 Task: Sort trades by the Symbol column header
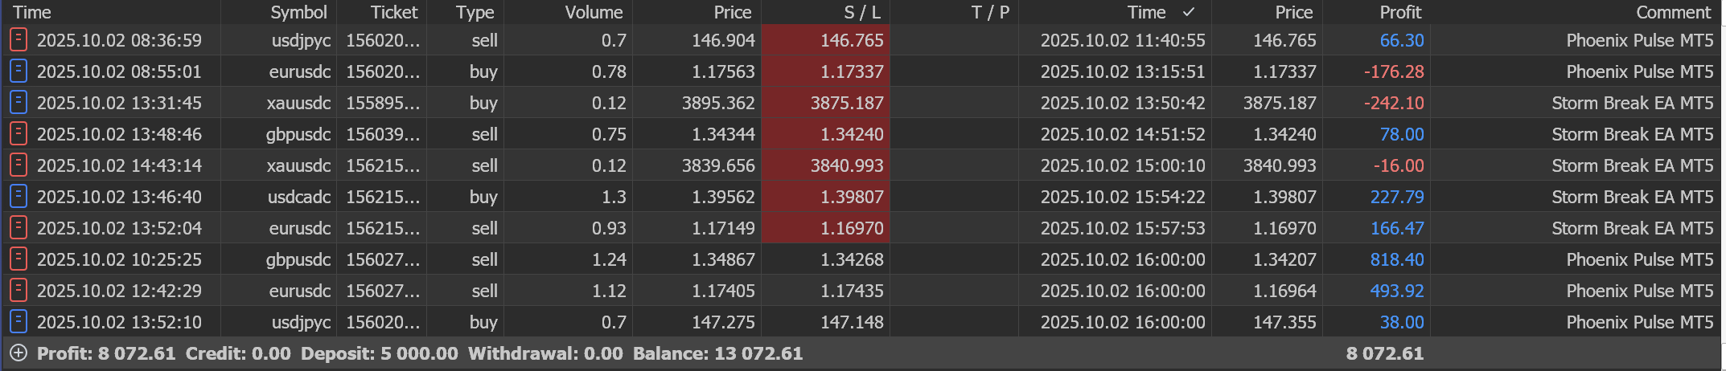tap(298, 12)
